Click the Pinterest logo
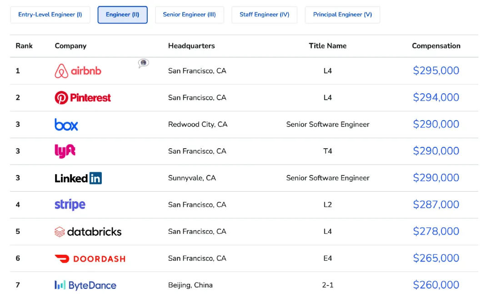 click(x=83, y=98)
